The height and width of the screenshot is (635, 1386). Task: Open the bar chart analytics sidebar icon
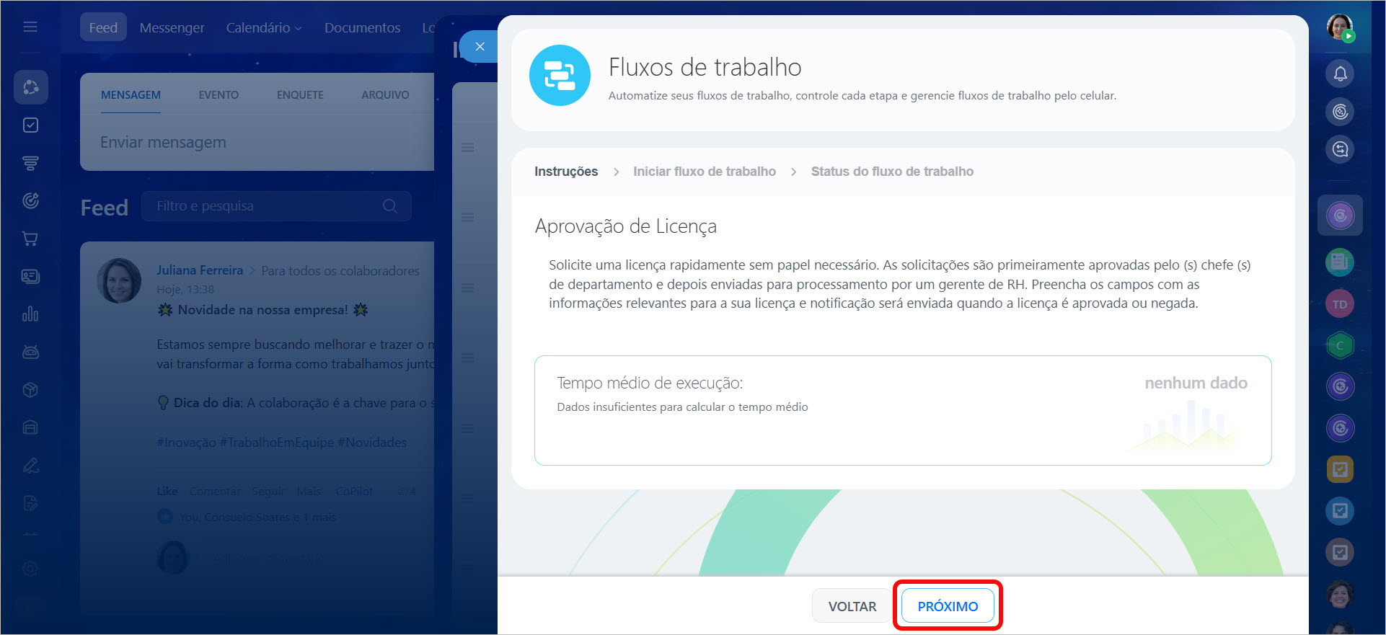click(x=30, y=314)
